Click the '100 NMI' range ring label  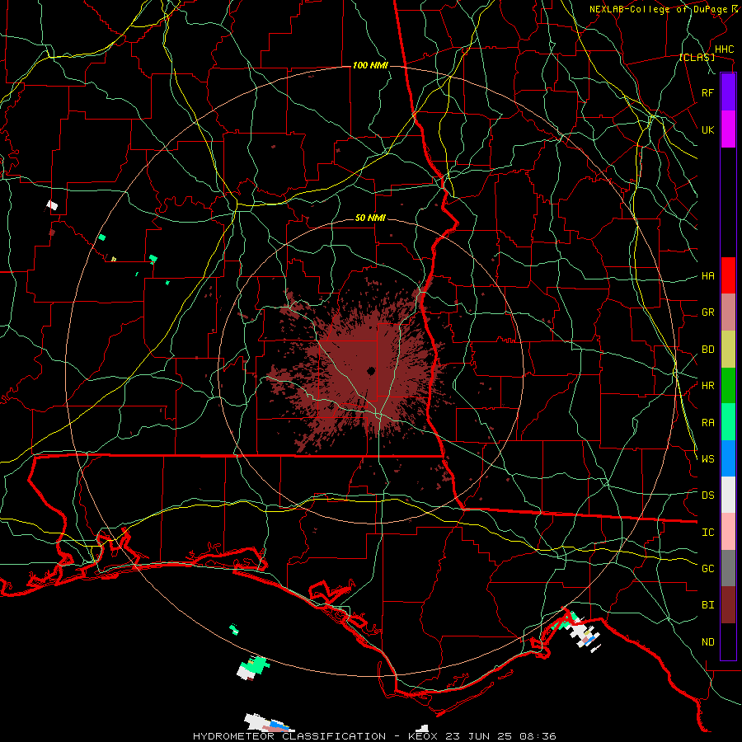coord(370,65)
